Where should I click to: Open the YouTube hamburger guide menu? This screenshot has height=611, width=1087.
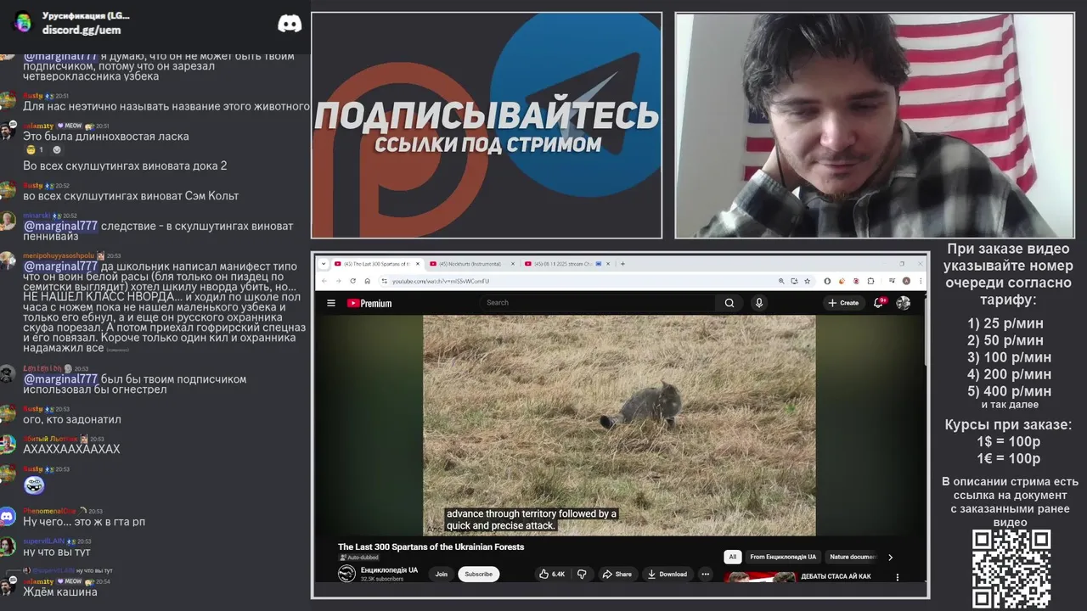click(x=331, y=303)
